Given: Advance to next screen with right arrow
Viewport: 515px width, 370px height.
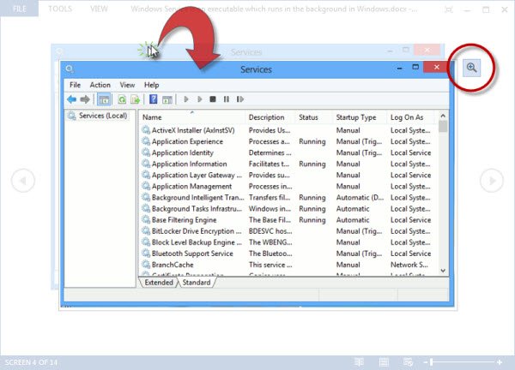Looking at the screenshot, I should (x=491, y=180).
